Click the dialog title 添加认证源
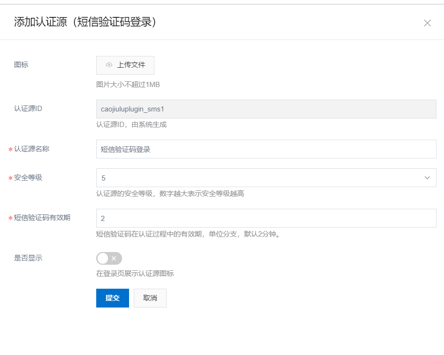Viewport: 444px width, 355px height. pos(84,22)
